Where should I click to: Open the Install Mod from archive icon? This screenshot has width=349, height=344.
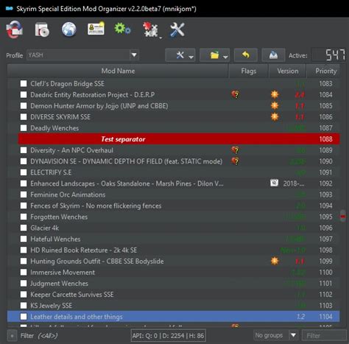coord(42,30)
